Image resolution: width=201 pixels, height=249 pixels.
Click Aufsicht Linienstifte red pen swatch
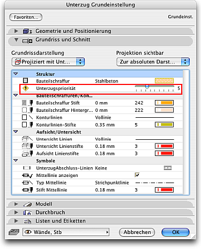pos(164,153)
